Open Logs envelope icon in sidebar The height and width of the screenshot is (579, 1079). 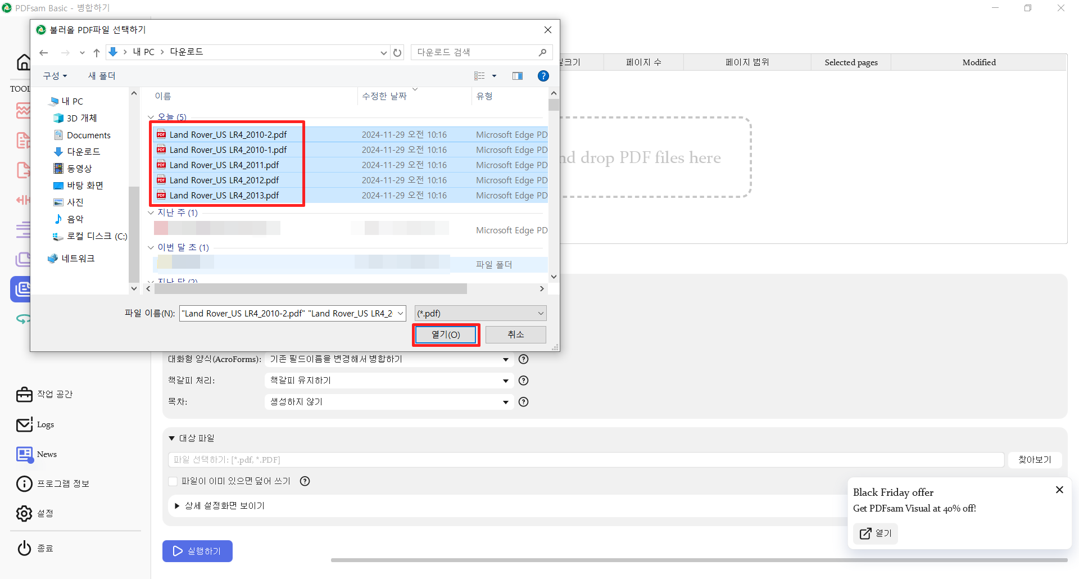click(24, 424)
